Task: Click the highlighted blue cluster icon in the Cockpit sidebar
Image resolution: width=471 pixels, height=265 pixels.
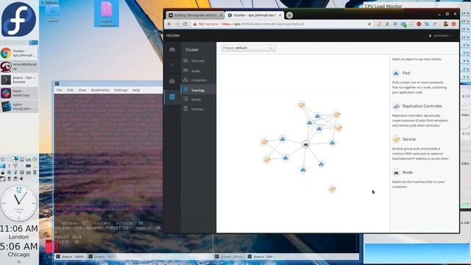Action: [171, 97]
